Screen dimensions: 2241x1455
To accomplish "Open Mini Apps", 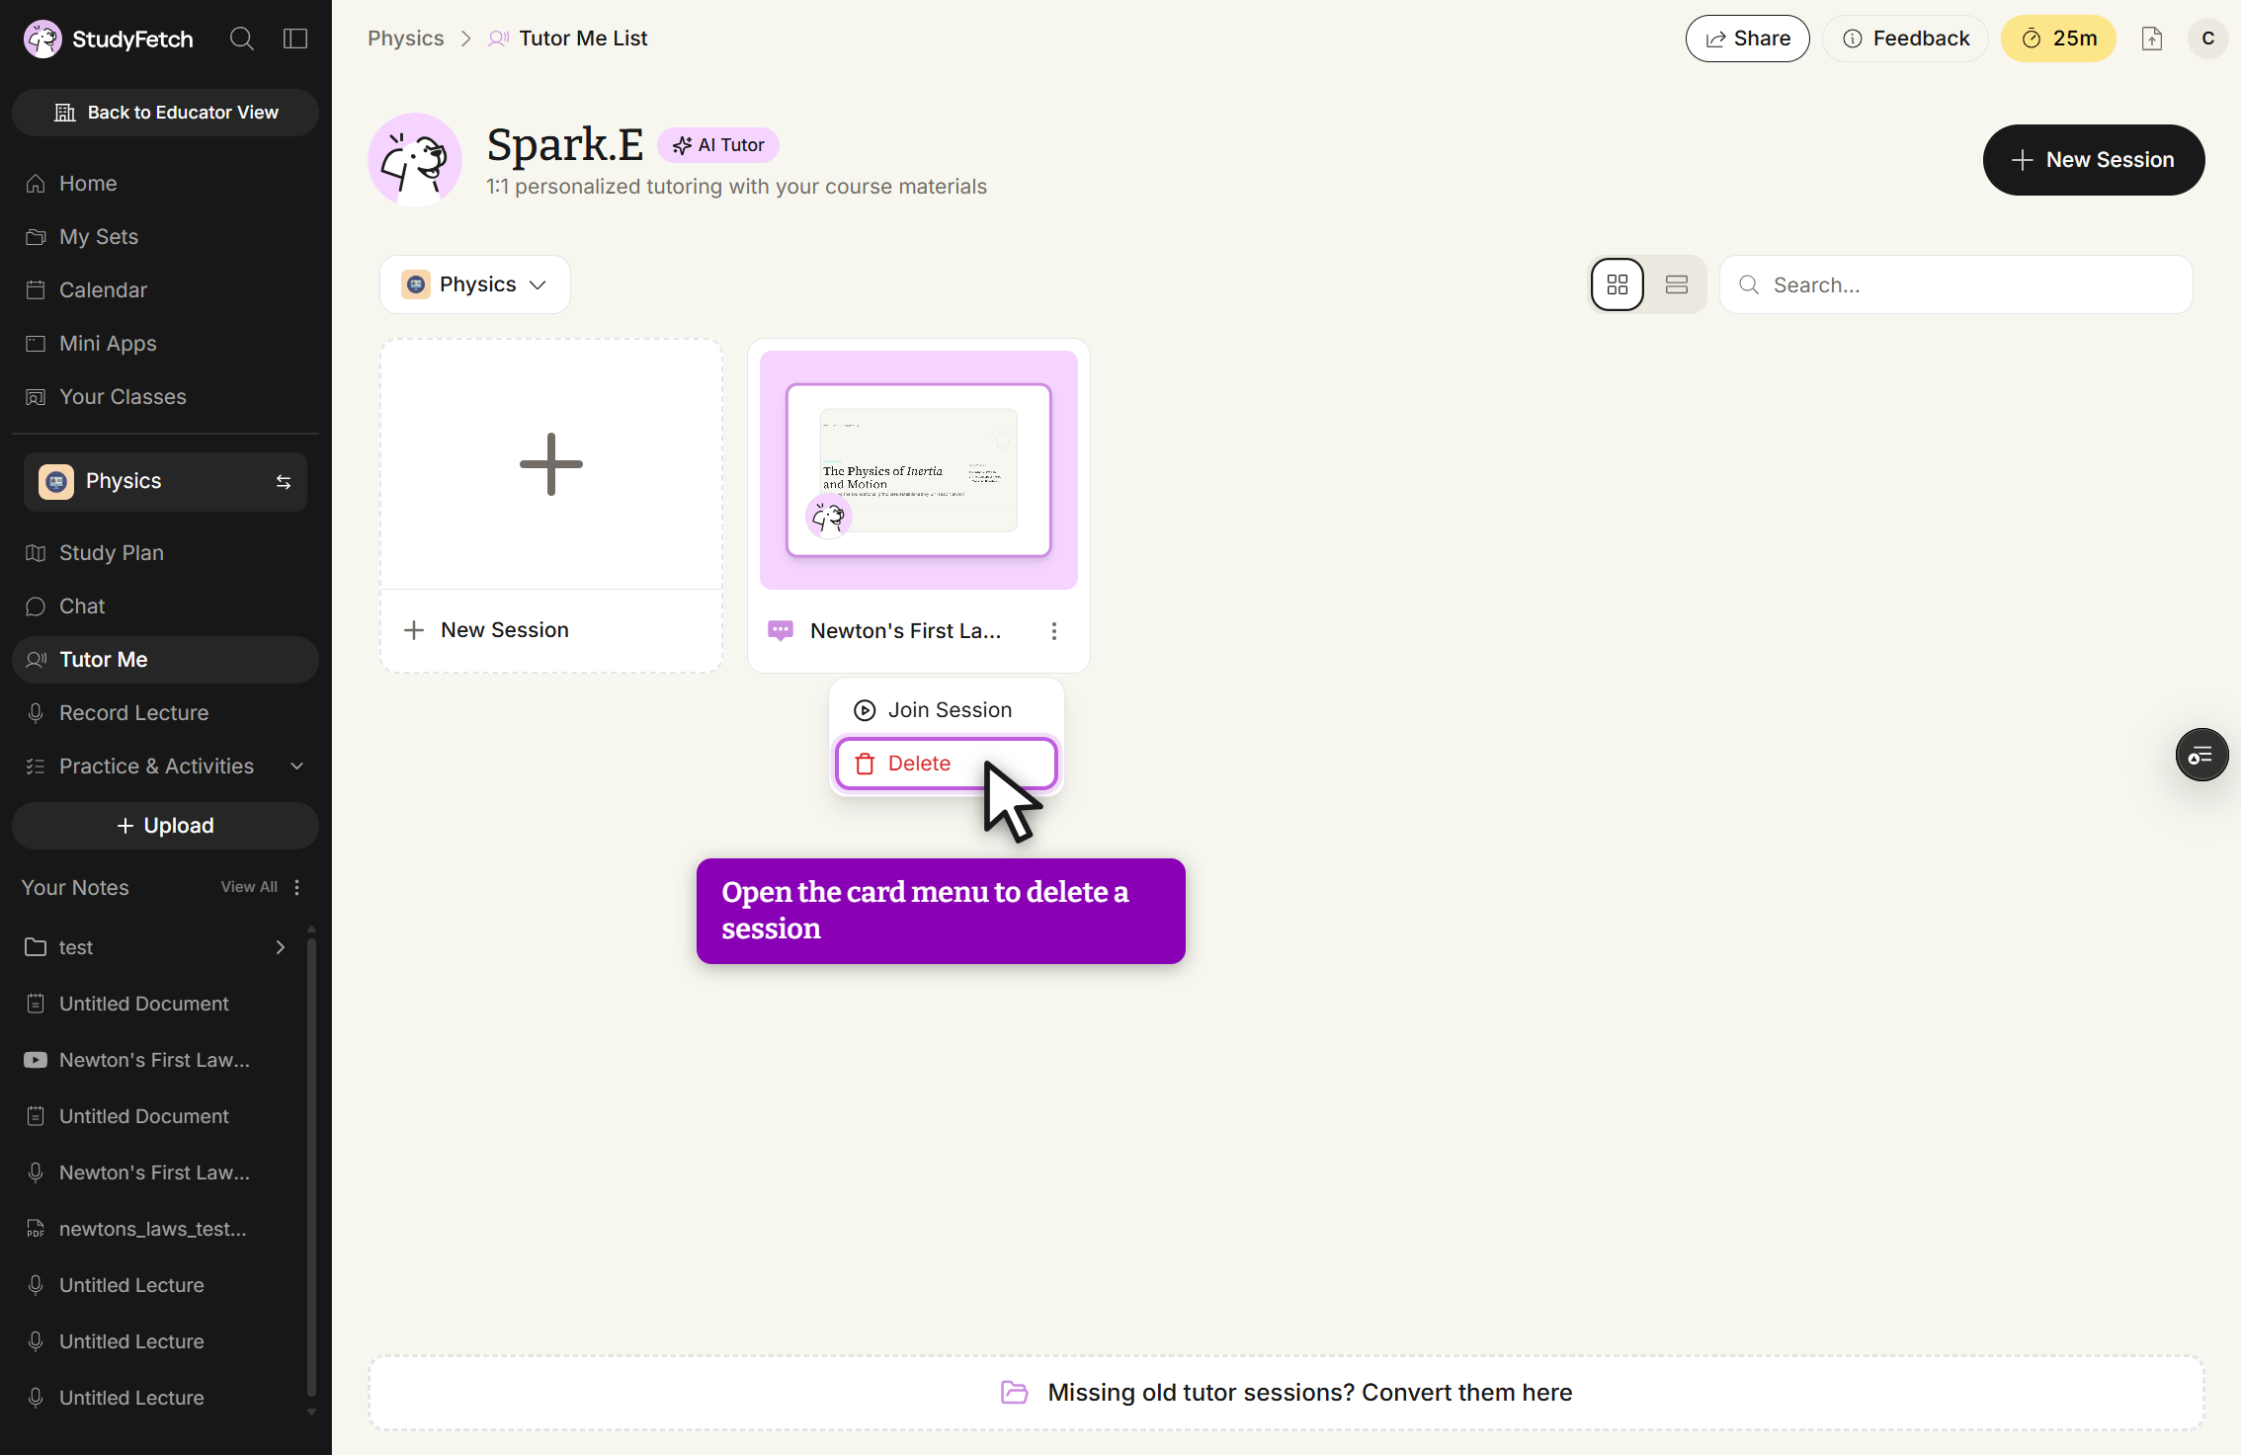I will tap(165, 344).
